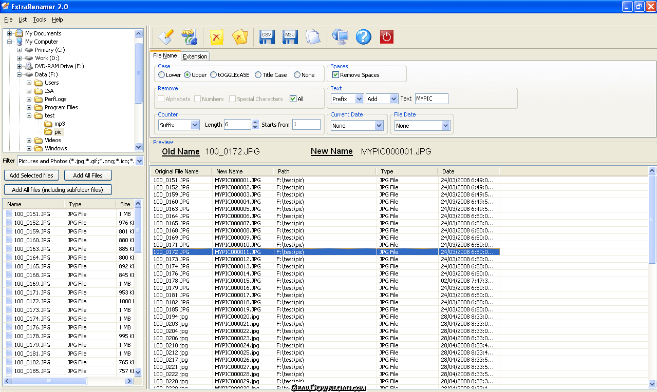Open the Help menu

tap(58, 19)
